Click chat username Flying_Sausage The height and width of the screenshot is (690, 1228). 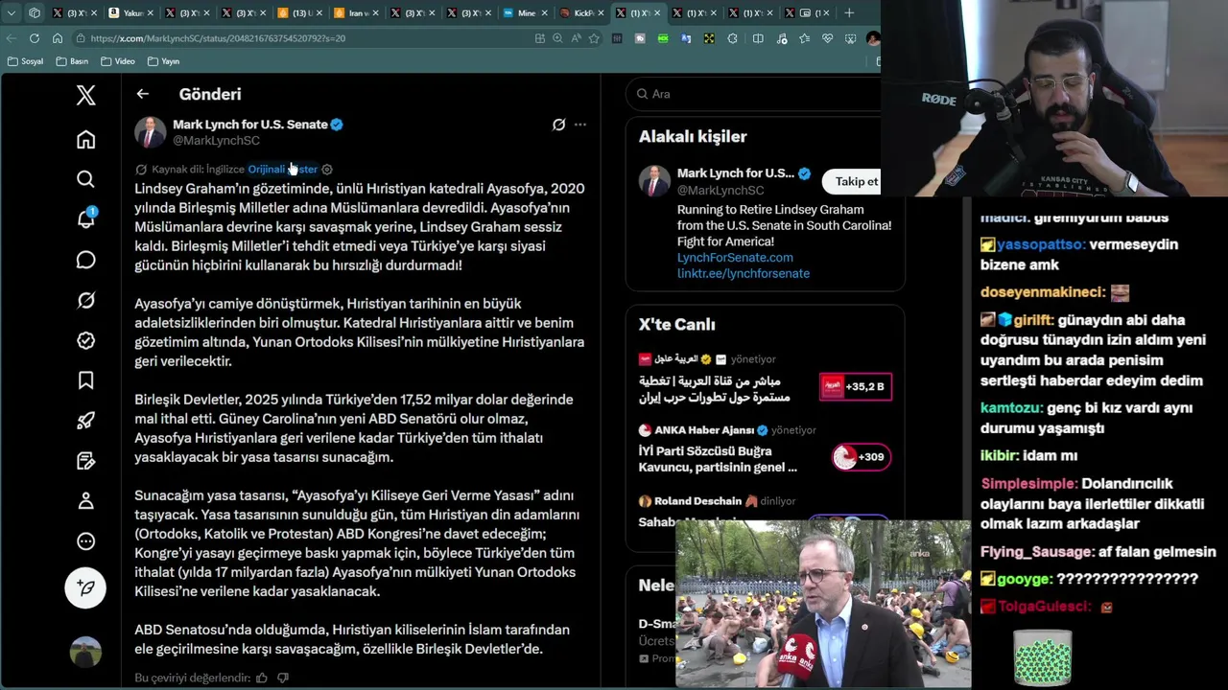coord(1037,552)
